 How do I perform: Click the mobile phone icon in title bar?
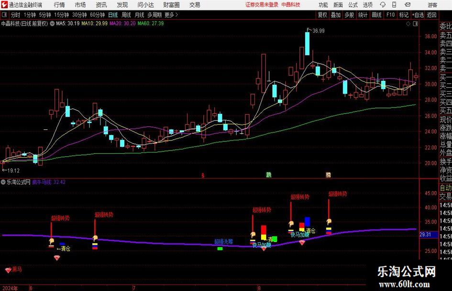point(394,5)
